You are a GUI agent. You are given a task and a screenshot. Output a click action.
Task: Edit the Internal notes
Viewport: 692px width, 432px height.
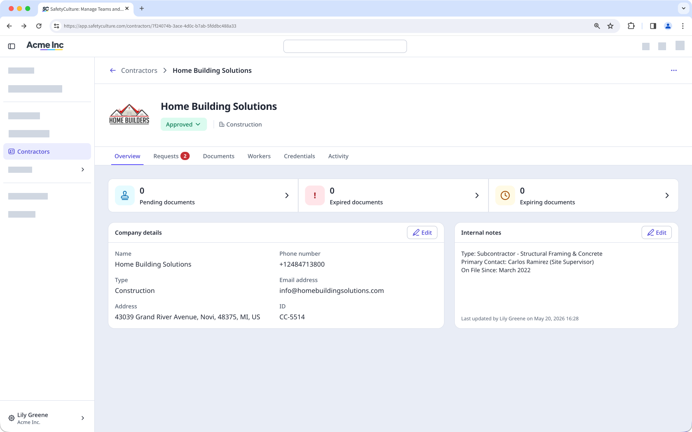[x=657, y=232]
